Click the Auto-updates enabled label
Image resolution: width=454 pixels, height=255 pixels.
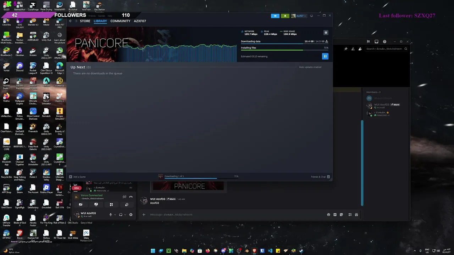coord(310,67)
